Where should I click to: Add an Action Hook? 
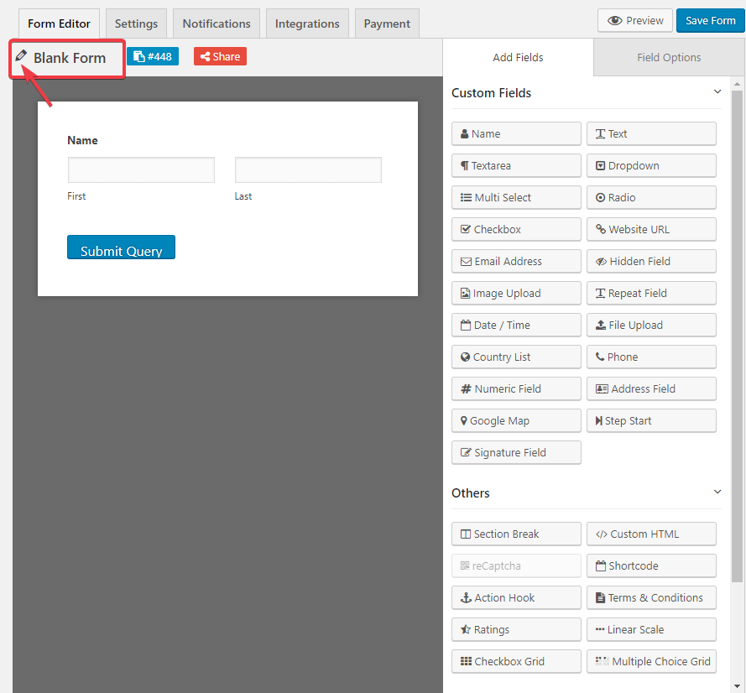516,597
